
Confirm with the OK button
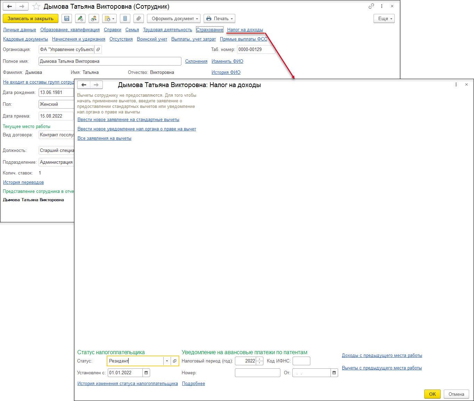click(x=432, y=394)
